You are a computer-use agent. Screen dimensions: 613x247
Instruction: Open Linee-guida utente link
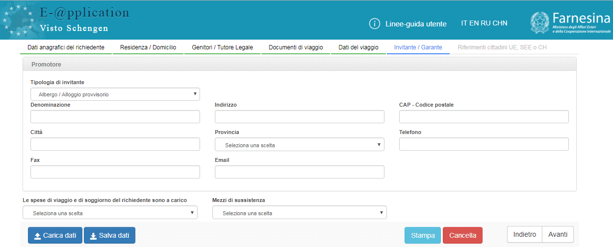click(416, 23)
